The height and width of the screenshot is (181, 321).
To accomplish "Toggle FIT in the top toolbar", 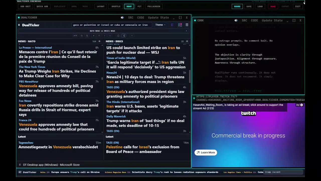I will point(139,6).
